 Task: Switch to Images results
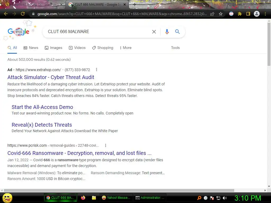(x=53, y=48)
